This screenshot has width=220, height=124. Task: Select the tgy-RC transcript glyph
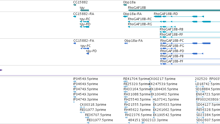(x=84, y=22)
